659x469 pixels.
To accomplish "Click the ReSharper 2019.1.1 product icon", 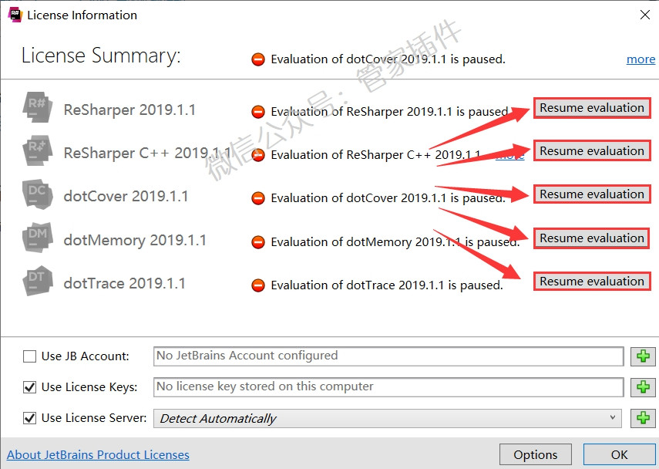I will [38, 107].
